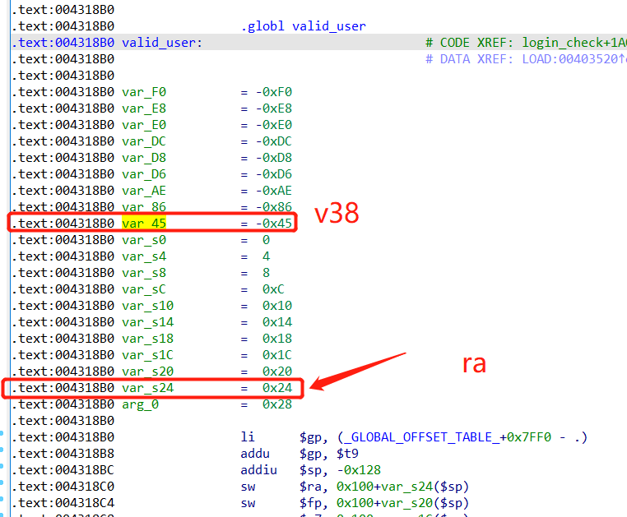Screen dimensions: 627x517
Task: Select the var_E8 variable name
Action: [x=144, y=108]
